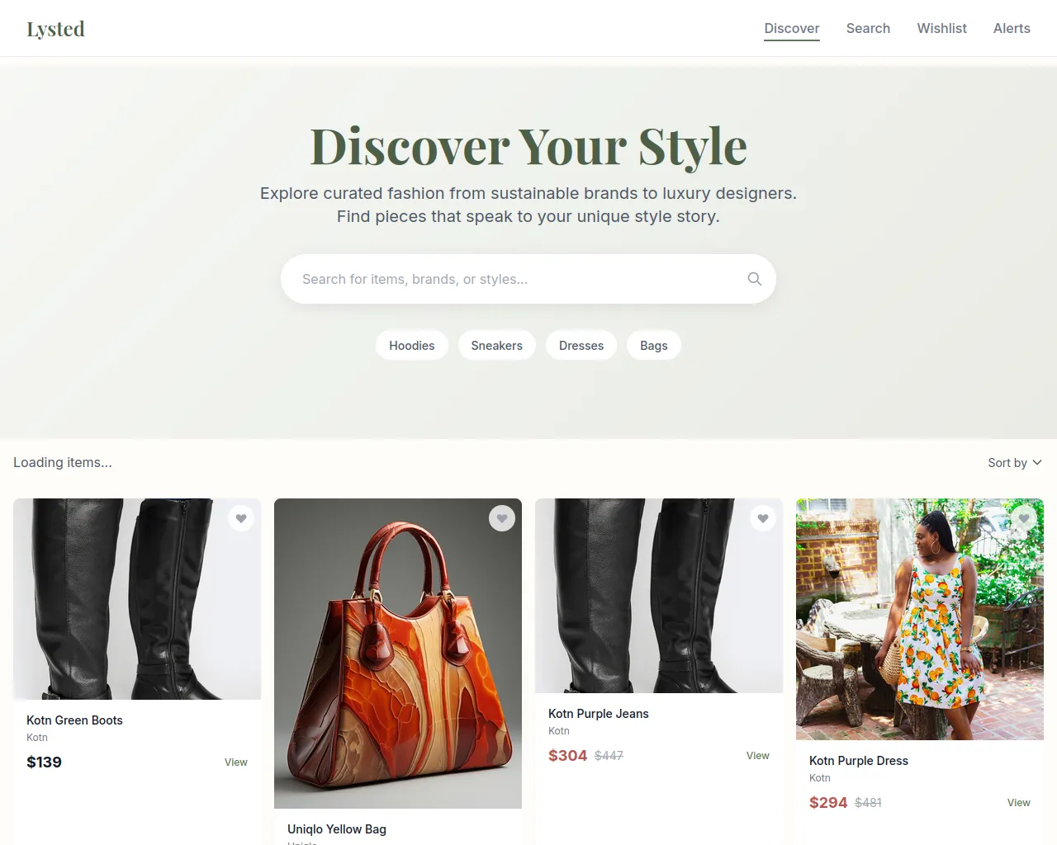This screenshot has height=845, width=1057.
Task: Add Kotn Purple Jeans to wishlist via heart
Action: coord(763,518)
